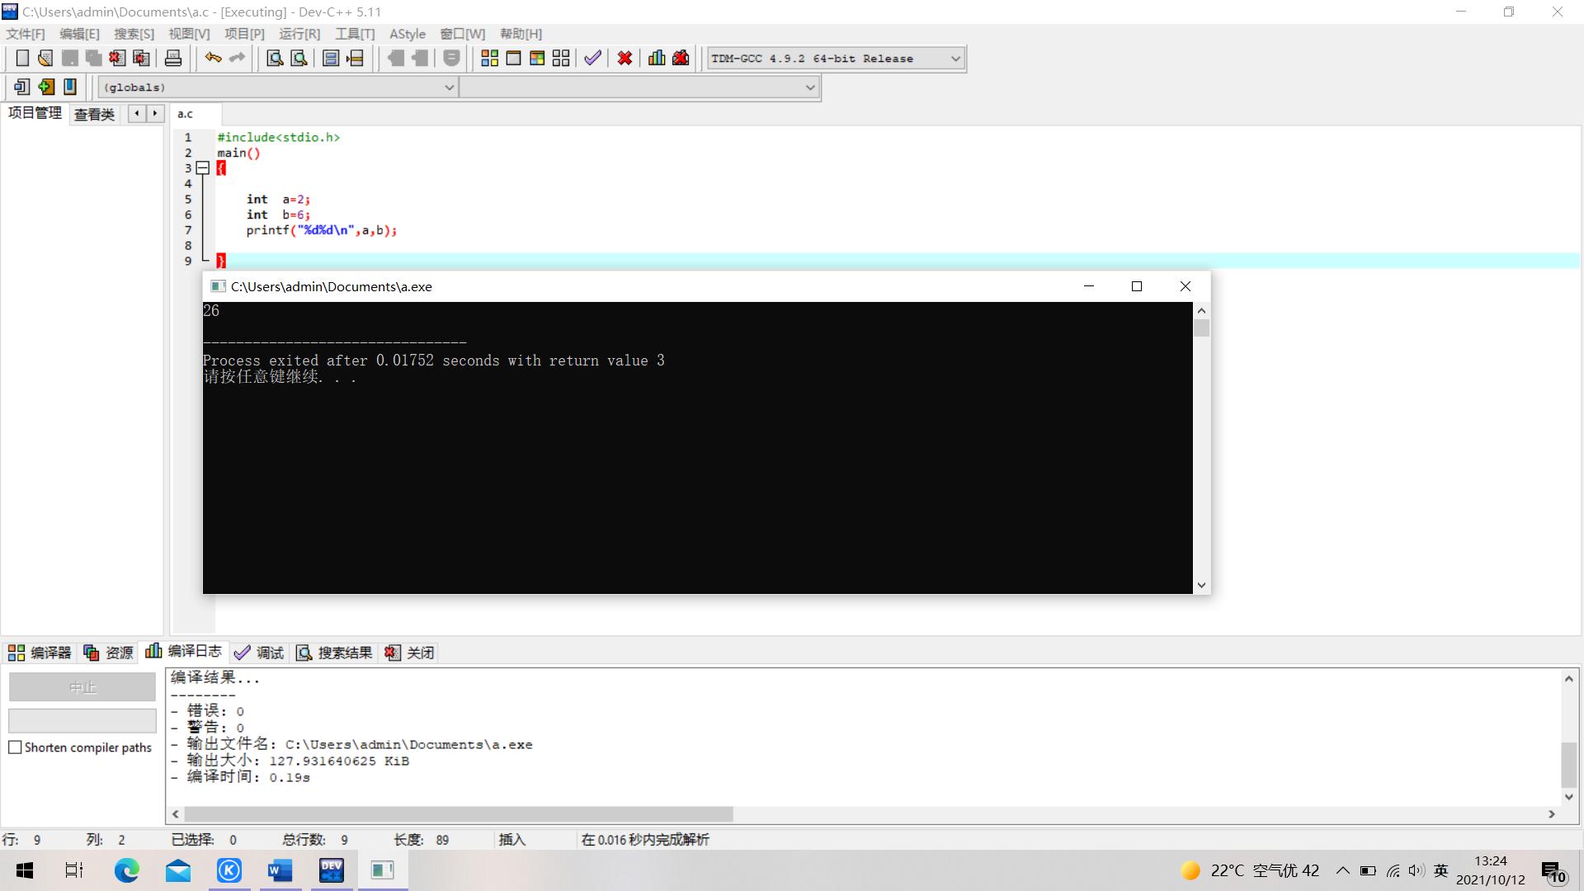The width and height of the screenshot is (1584, 891).
Task: Click the 关闭 close panel button
Action: coord(410,653)
